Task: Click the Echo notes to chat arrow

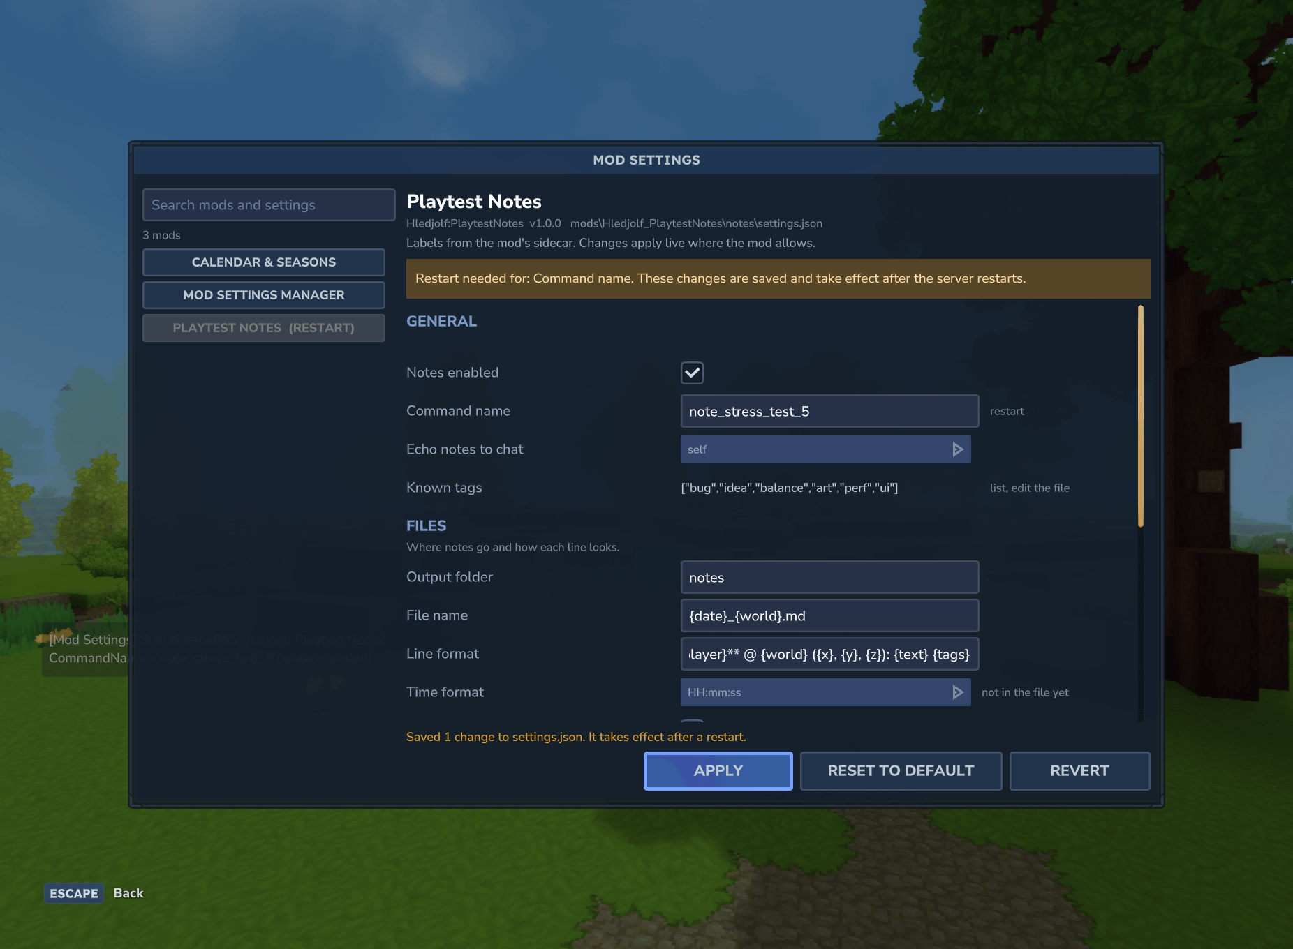Action: 958,449
